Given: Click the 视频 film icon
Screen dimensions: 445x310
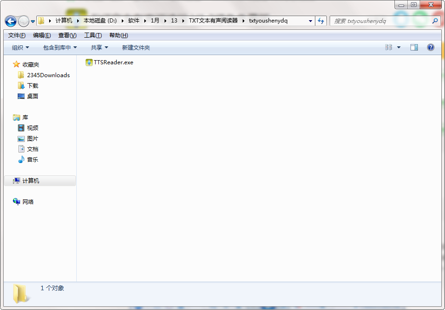Looking at the screenshot, I should [x=21, y=128].
